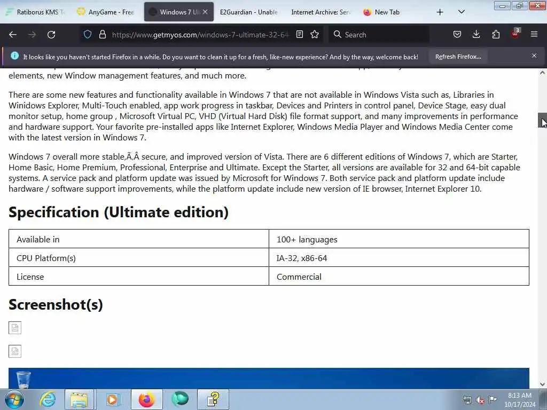Screen dimensions: 547x410
Task: Click the second broken screenshot thumbnail
Action: point(15,351)
